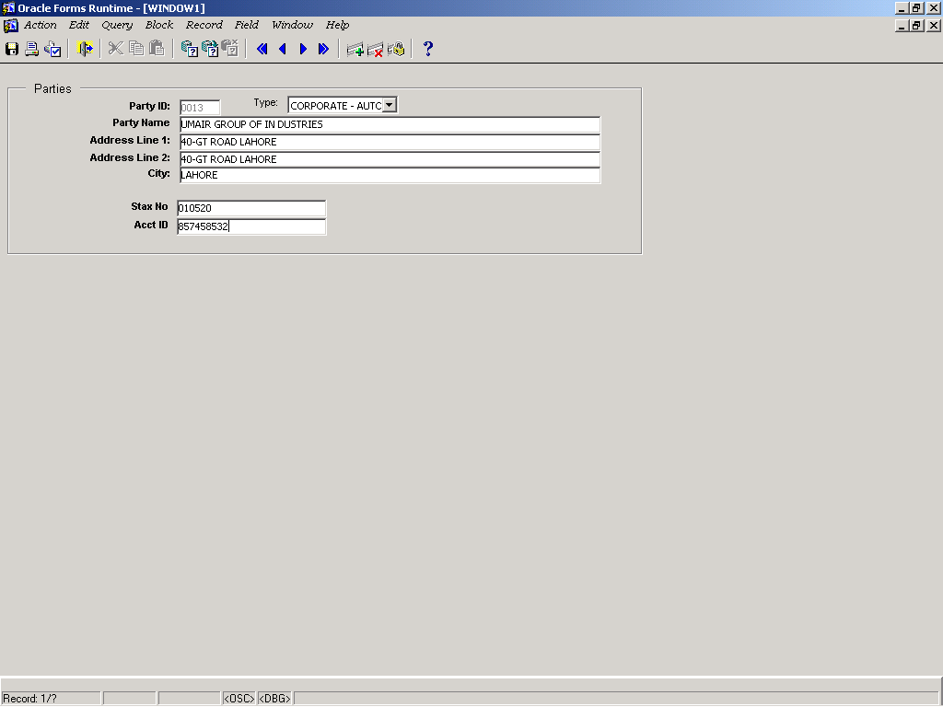Screen dimensions: 943x707
Task: Click the Print icon in the toolbar
Action: pos(32,49)
